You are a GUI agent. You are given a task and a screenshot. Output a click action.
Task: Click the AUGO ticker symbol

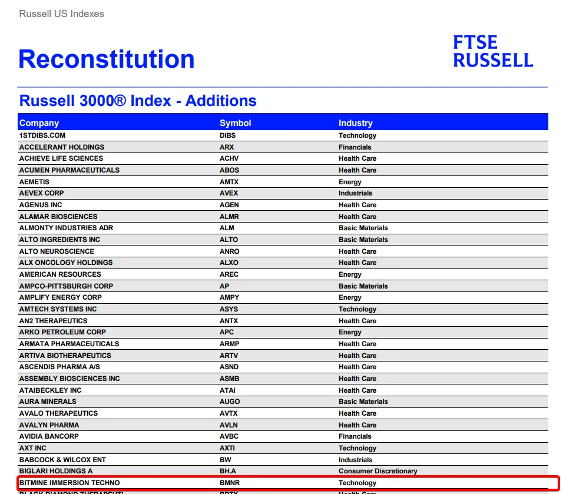[230, 401]
